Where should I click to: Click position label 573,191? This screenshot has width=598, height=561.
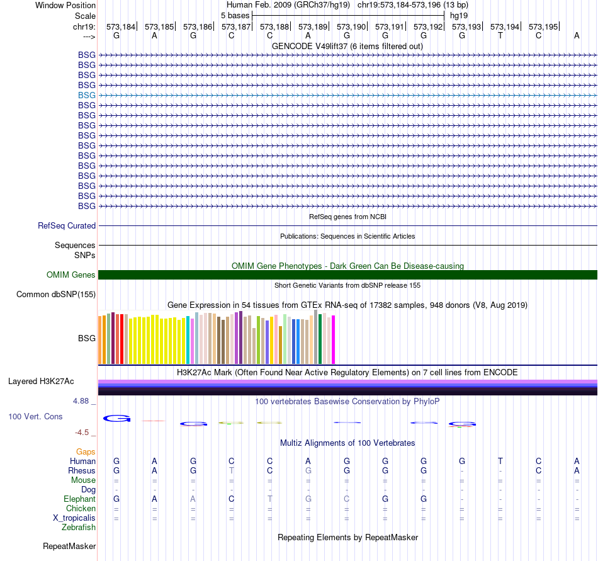coord(390,26)
